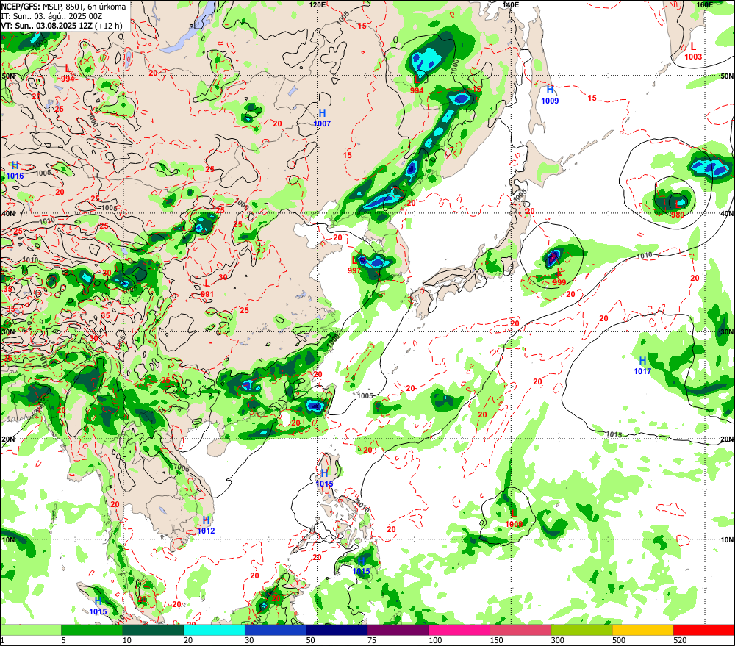This screenshot has height=646, width=735.
Task: Click the 994 low in northeast China
Action: [416, 91]
